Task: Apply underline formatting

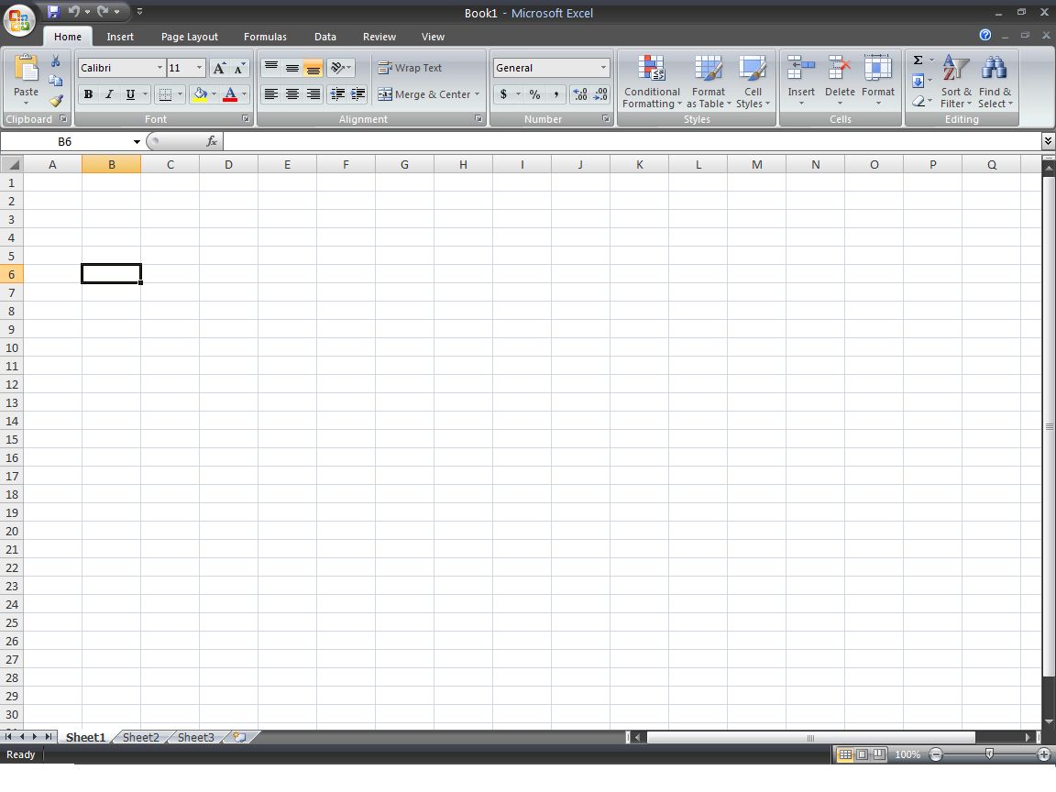Action: pos(130,94)
